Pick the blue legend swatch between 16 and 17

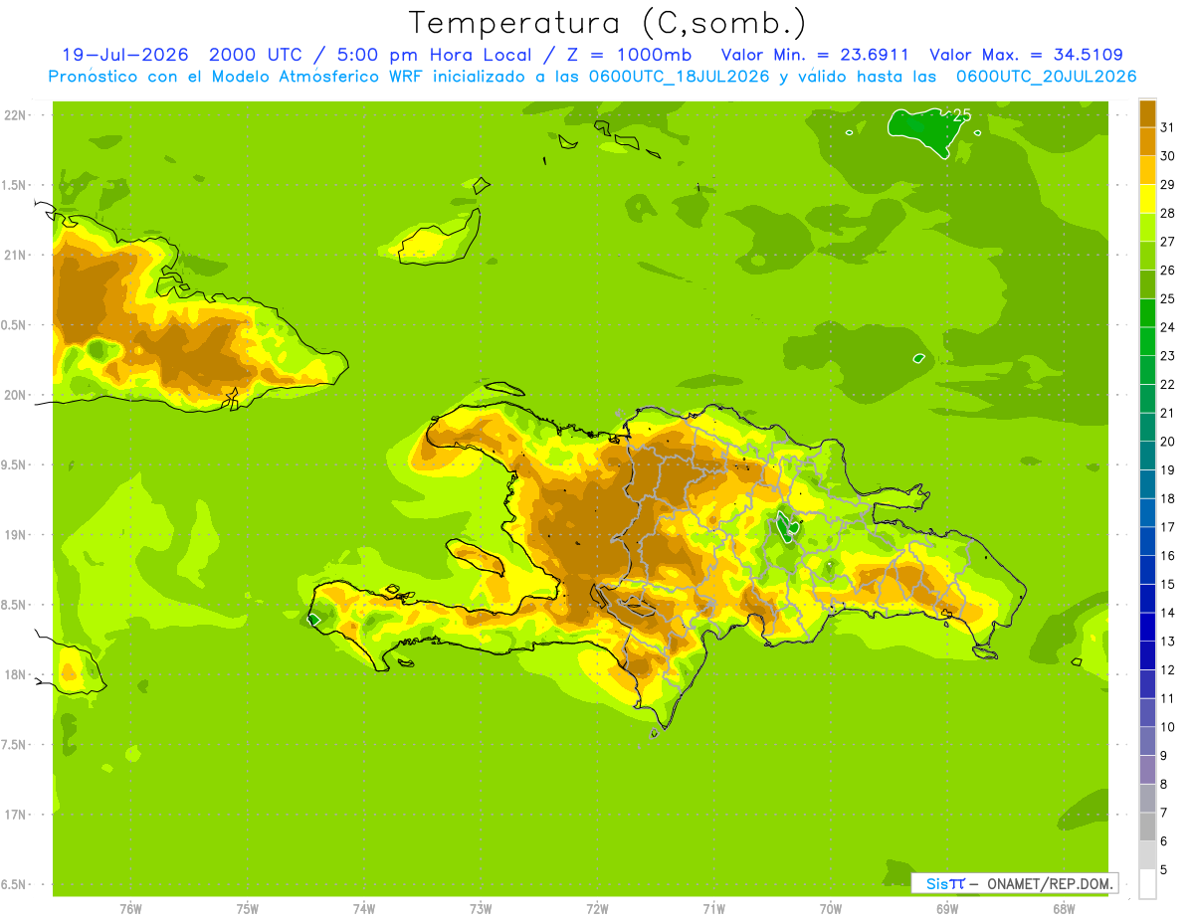[1147, 541]
